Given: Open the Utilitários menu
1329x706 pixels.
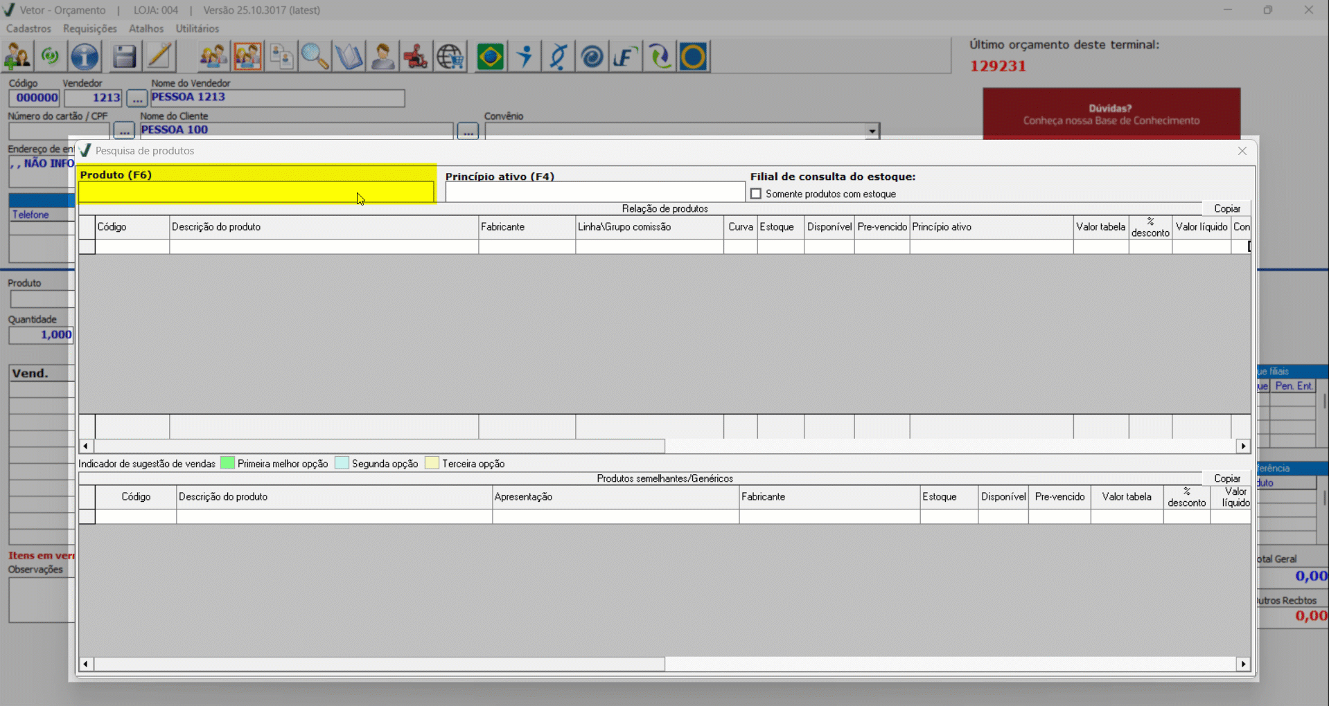Looking at the screenshot, I should pos(197,28).
